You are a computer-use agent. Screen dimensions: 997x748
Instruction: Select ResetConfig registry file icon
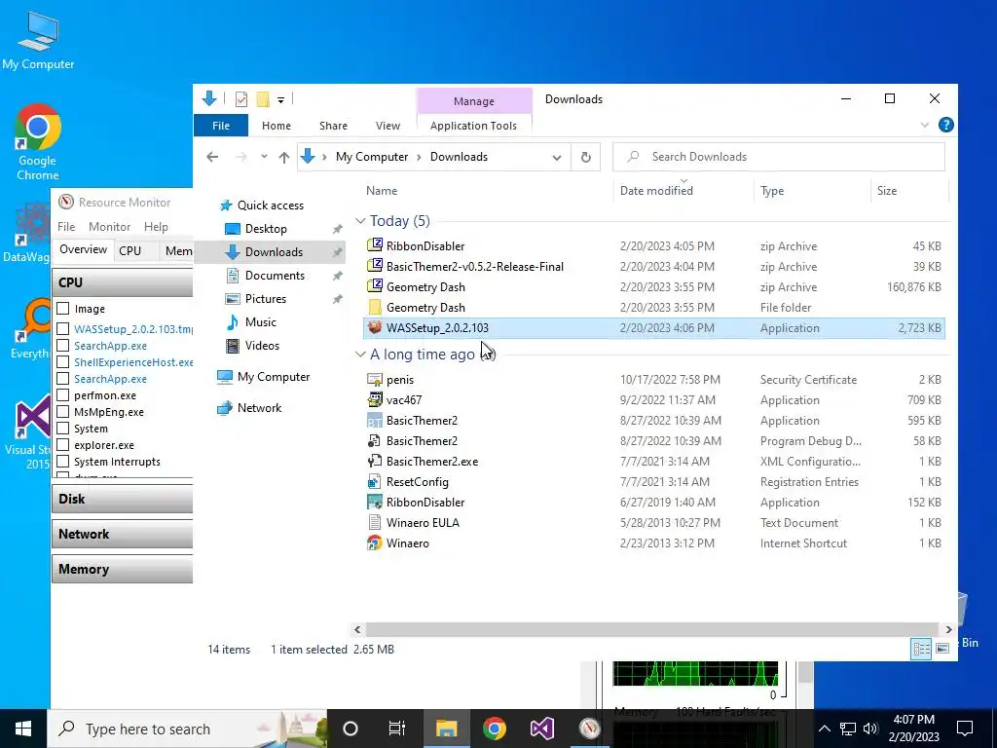coord(375,481)
